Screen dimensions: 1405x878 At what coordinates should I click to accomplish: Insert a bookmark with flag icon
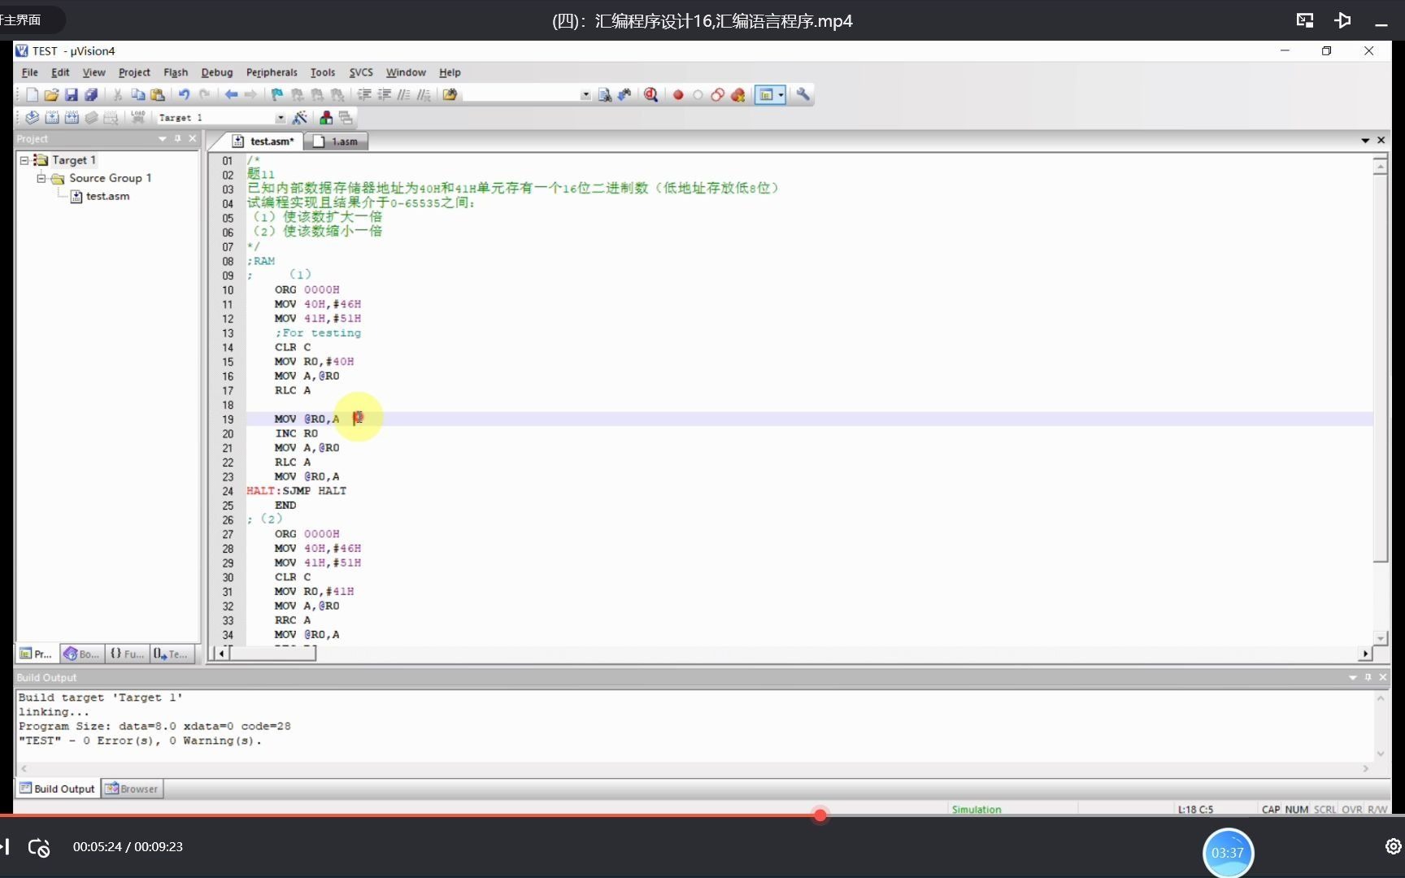tap(277, 95)
